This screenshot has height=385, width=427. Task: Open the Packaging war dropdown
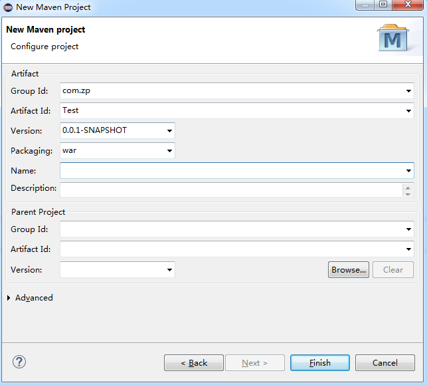pyautogui.click(x=169, y=150)
